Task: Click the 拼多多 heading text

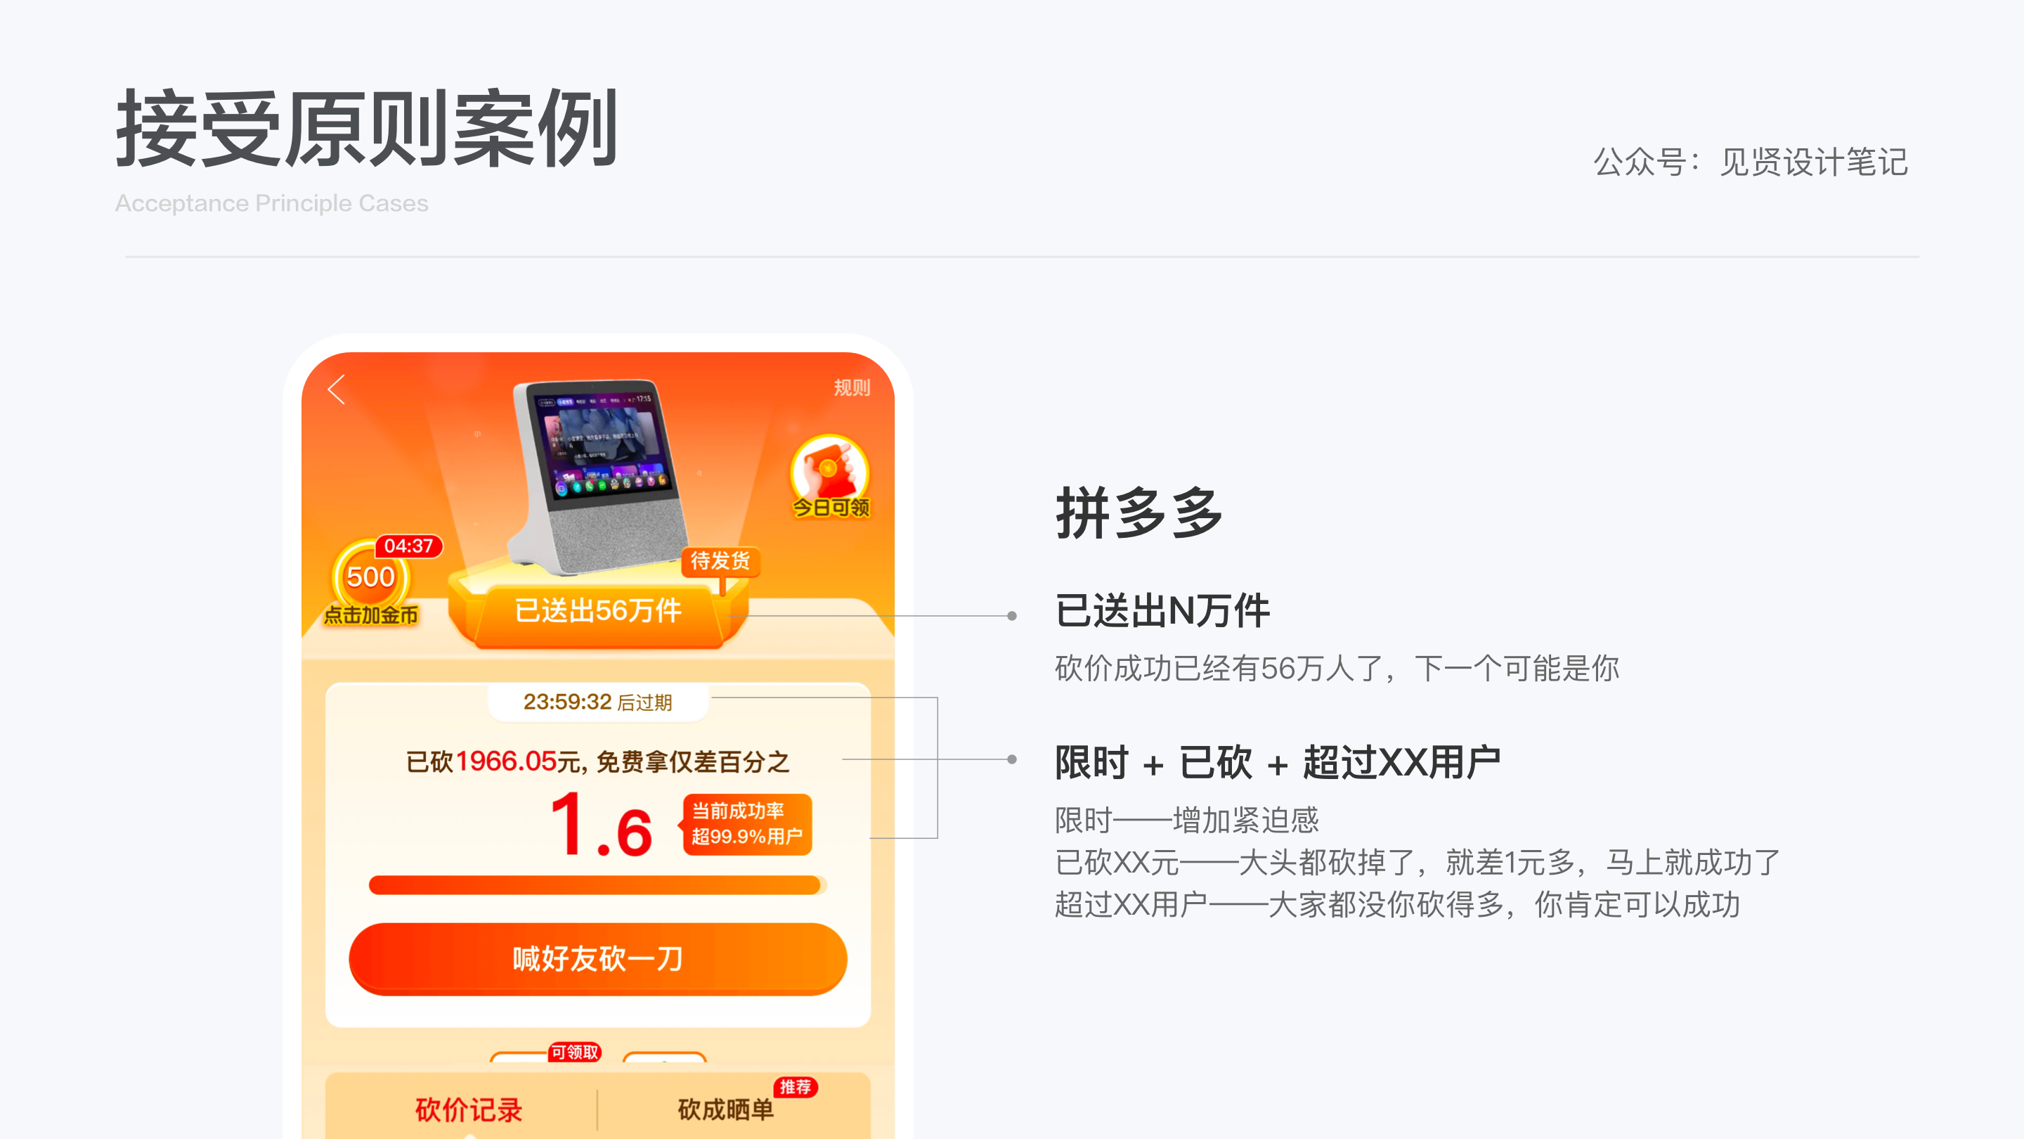Action: point(1138,513)
